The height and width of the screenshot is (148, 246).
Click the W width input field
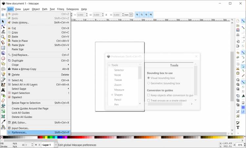coord(97,15)
